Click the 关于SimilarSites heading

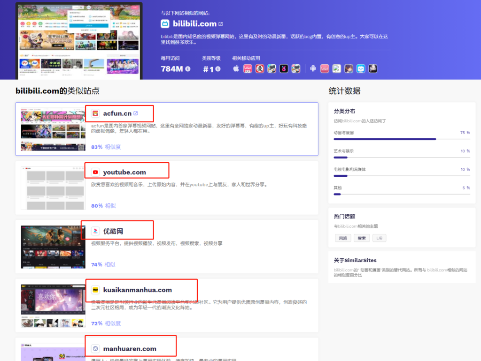[355, 260]
